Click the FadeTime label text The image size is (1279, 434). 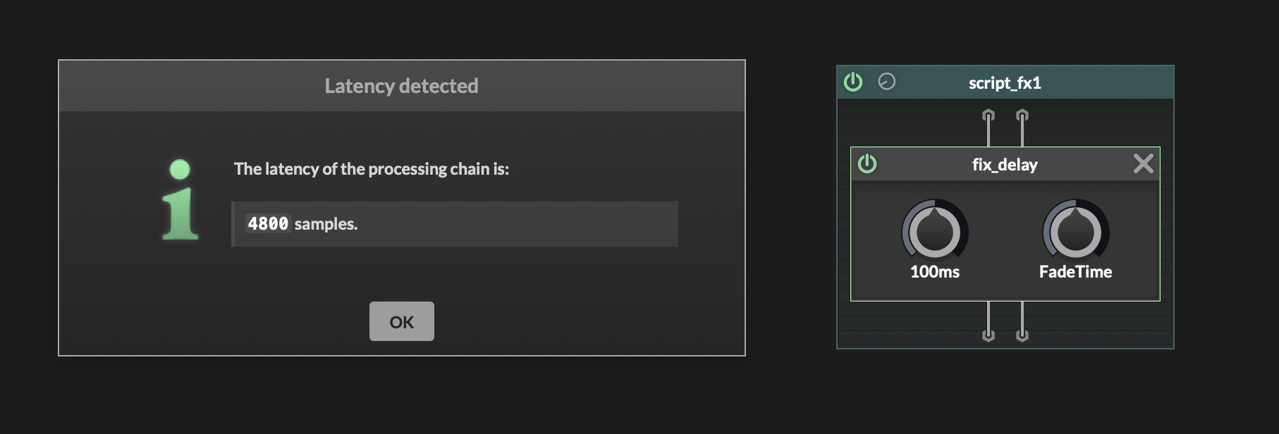pos(1075,272)
